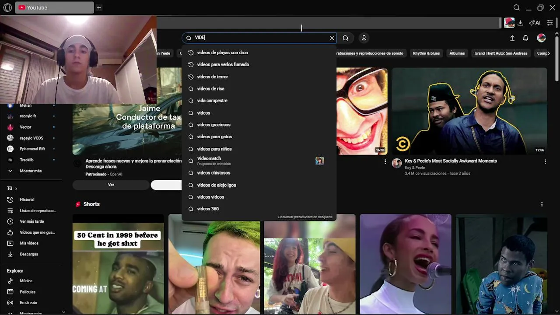Click the Ver button on the ad
This screenshot has height=315, width=560.
[x=111, y=185]
